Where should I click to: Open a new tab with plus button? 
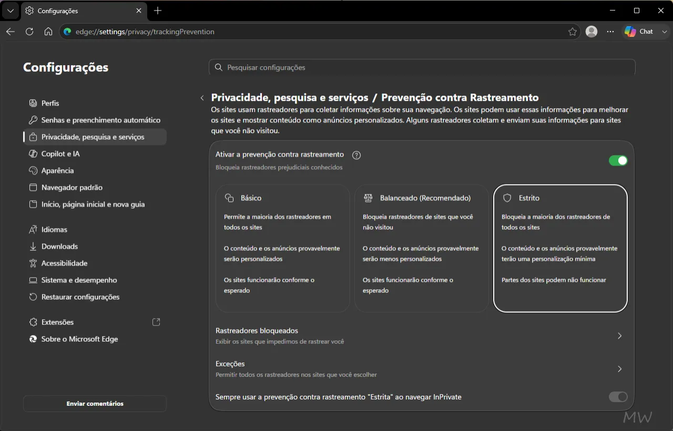click(x=158, y=11)
